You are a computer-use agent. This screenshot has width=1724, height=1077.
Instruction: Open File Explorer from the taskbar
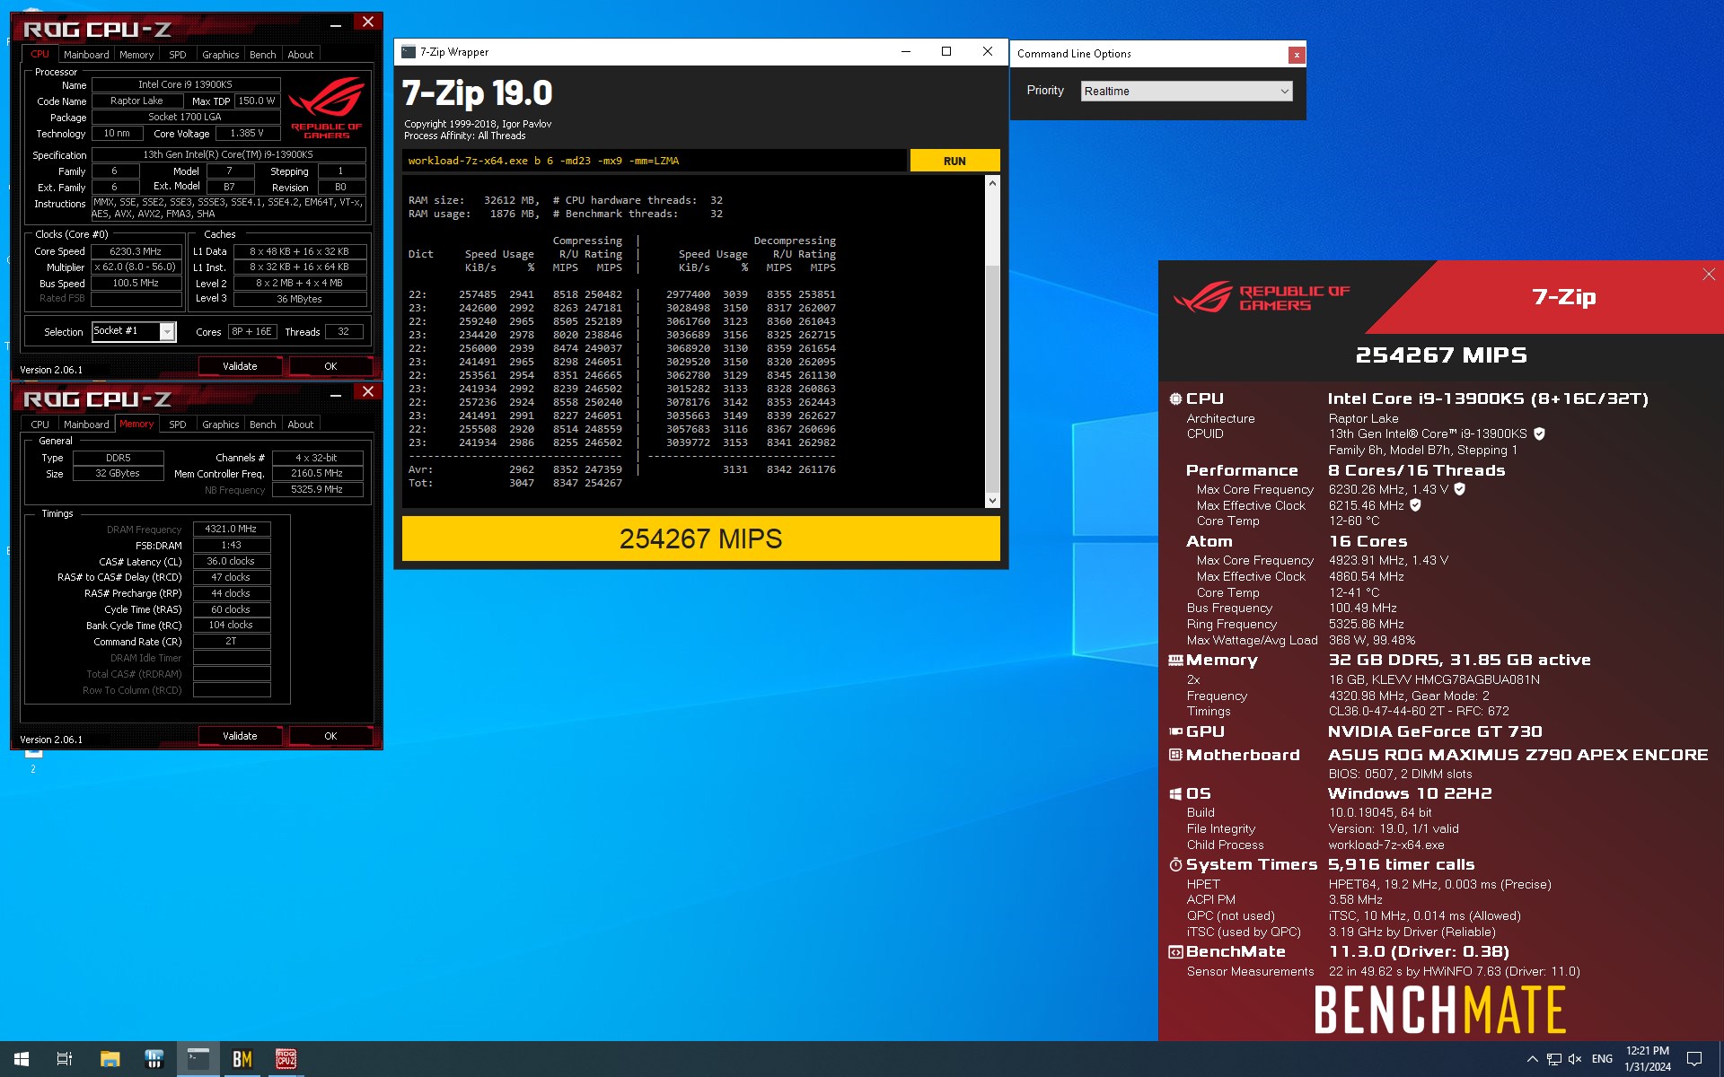pos(110,1059)
